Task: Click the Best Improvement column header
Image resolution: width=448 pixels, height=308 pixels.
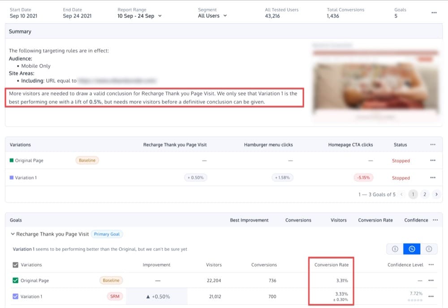Action: pos(249,220)
